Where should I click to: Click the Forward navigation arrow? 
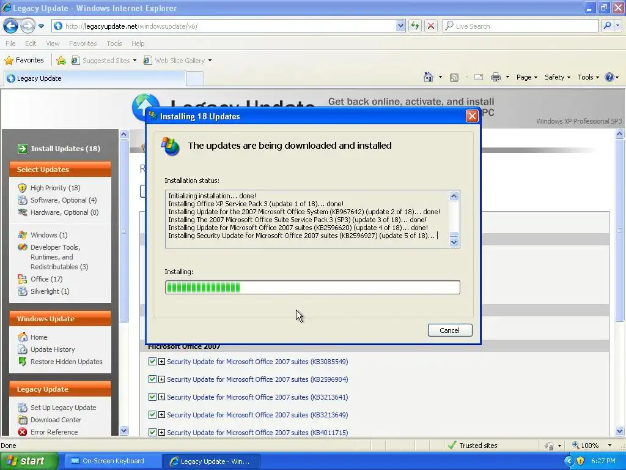pyautogui.click(x=28, y=26)
